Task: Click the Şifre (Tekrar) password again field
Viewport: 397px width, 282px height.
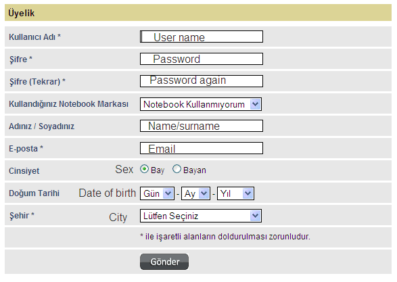Action: tap(202, 81)
